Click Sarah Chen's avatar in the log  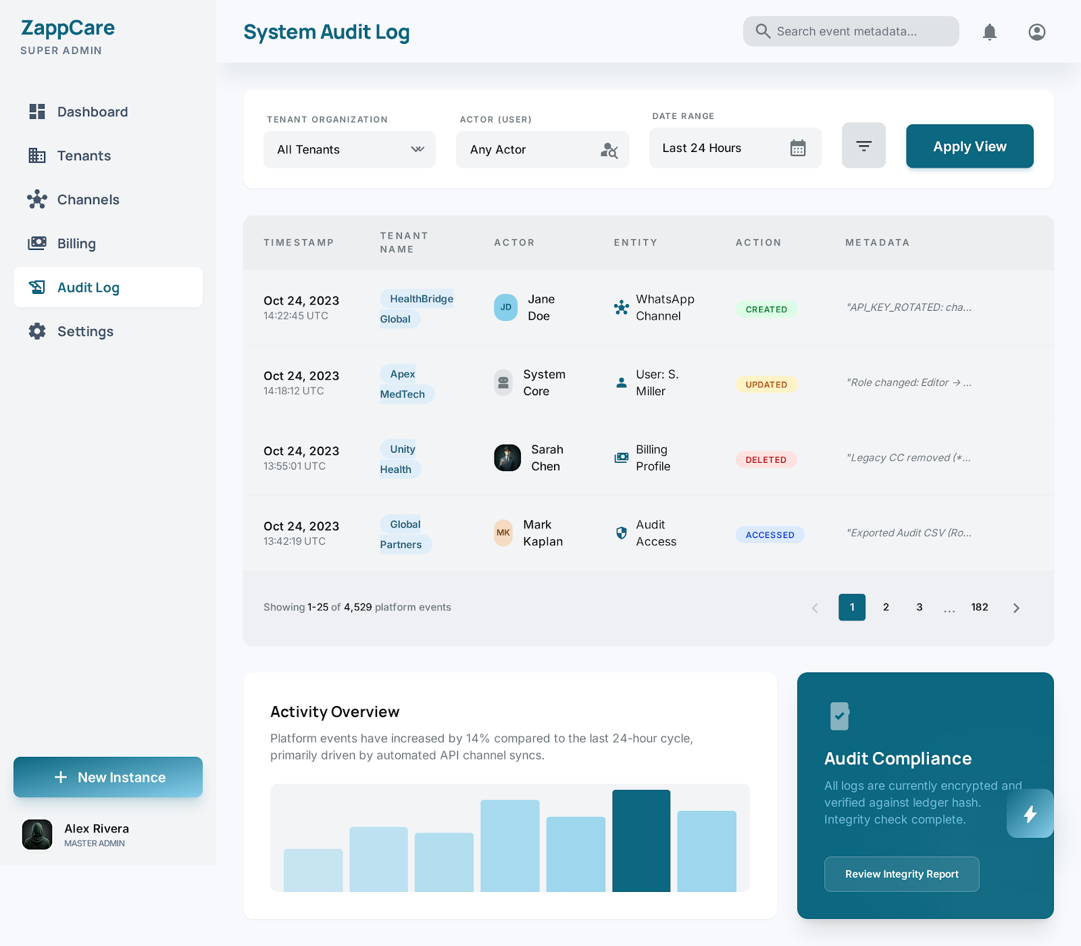click(x=507, y=458)
